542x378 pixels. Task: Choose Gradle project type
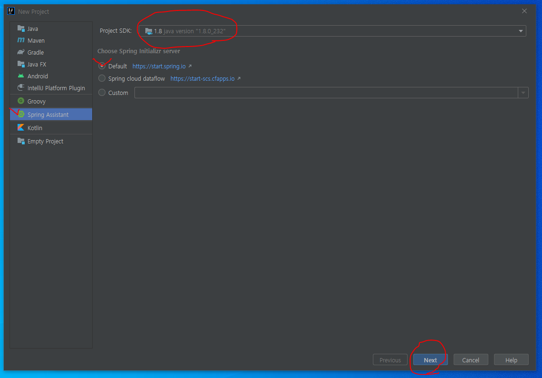point(51,52)
